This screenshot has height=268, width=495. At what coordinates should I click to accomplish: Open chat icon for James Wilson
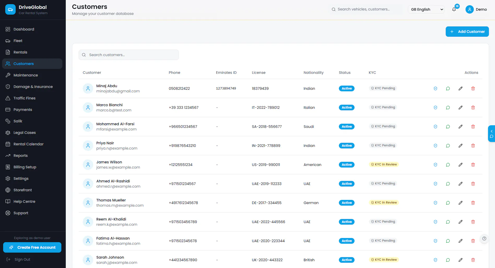tap(448, 165)
